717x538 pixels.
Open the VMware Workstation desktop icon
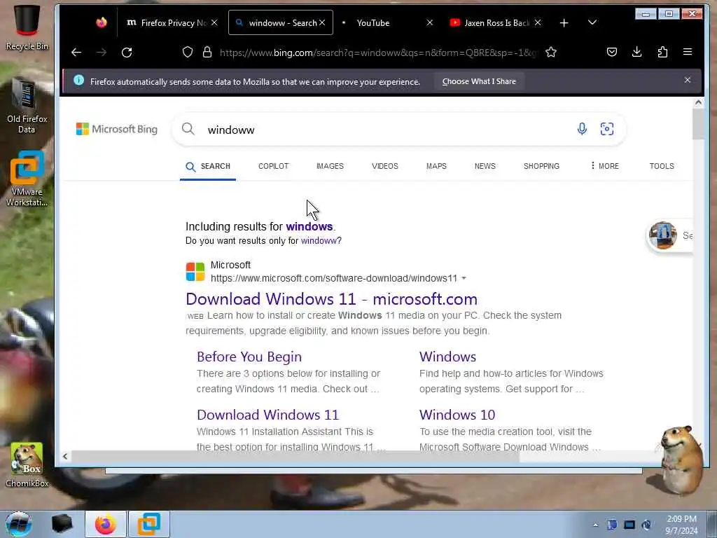point(27,179)
